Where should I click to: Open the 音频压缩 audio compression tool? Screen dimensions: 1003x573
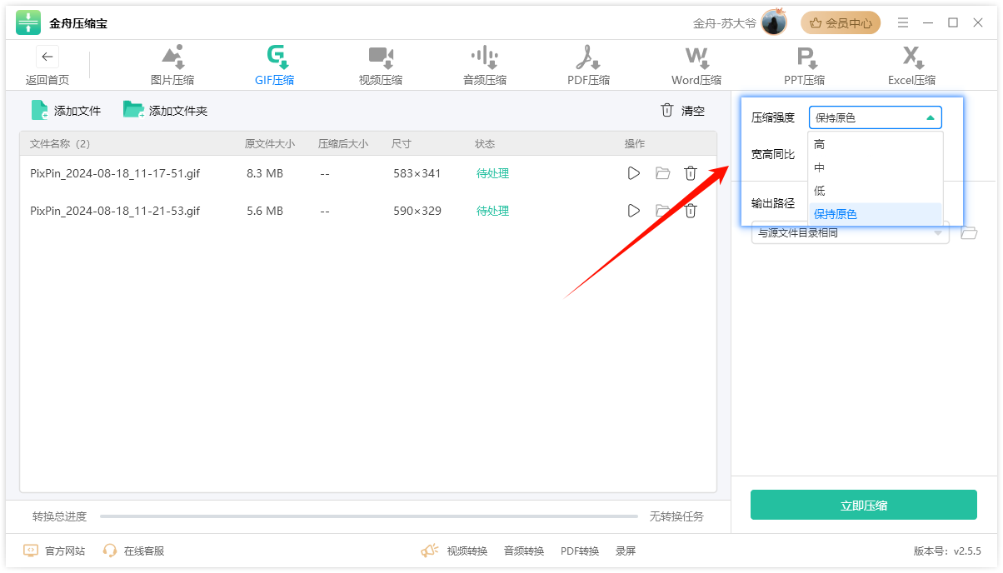pyautogui.click(x=485, y=65)
